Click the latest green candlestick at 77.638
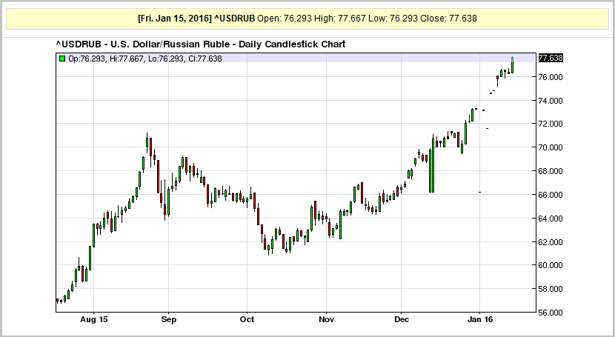The image size is (615, 337). point(512,65)
